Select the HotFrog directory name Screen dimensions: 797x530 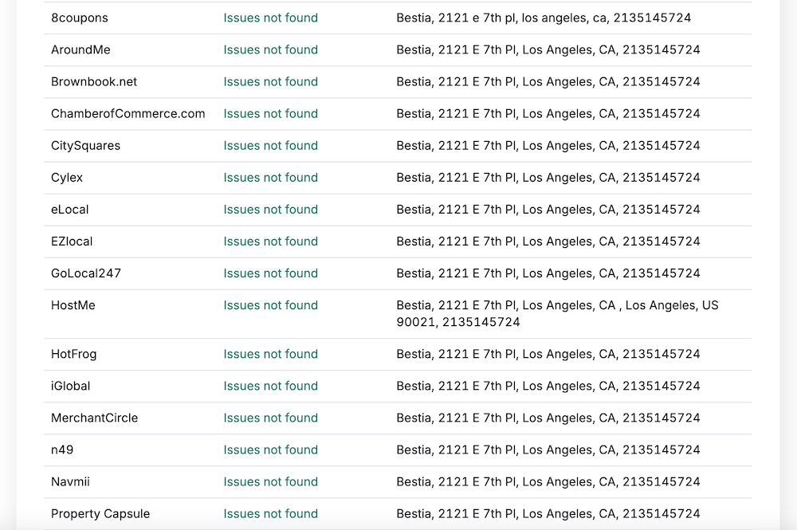click(73, 354)
